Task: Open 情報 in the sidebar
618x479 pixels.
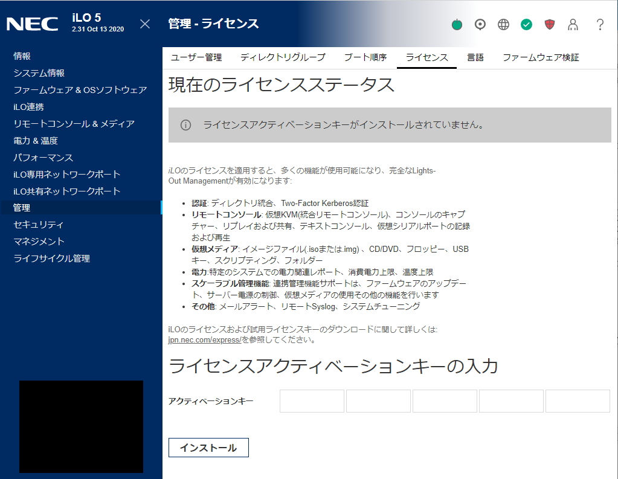Action: click(x=22, y=56)
